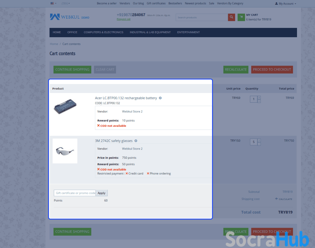Viewport: 315px width, 248px height.
Task: Click Become a seller link
Action: pos(107,3)
